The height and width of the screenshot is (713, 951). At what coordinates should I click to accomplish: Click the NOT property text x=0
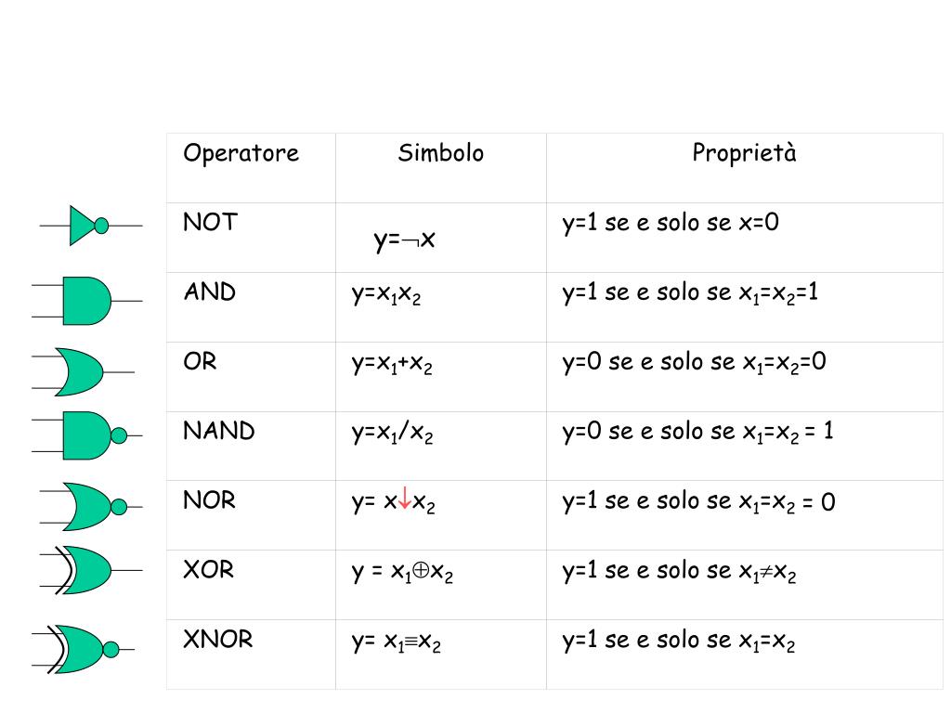click(671, 223)
